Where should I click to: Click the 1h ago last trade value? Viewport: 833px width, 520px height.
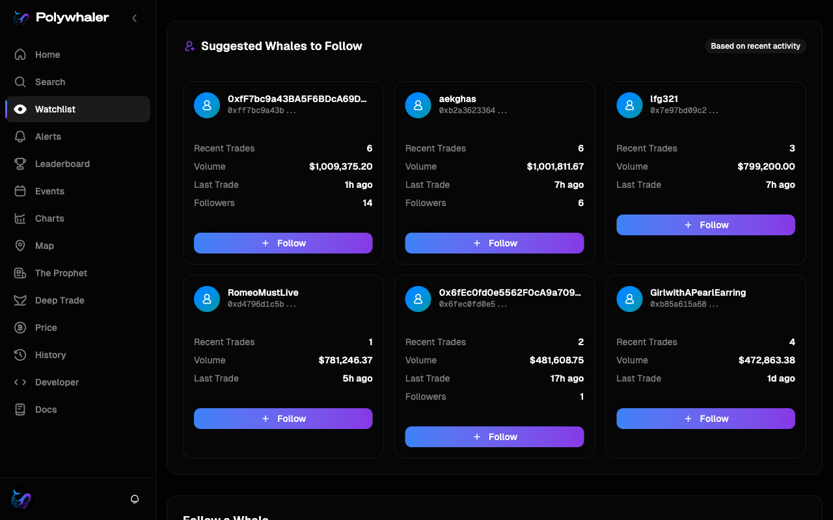[359, 185]
